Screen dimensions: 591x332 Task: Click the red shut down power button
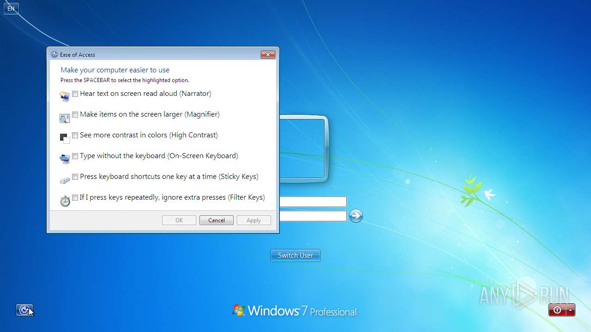[x=557, y=310]
